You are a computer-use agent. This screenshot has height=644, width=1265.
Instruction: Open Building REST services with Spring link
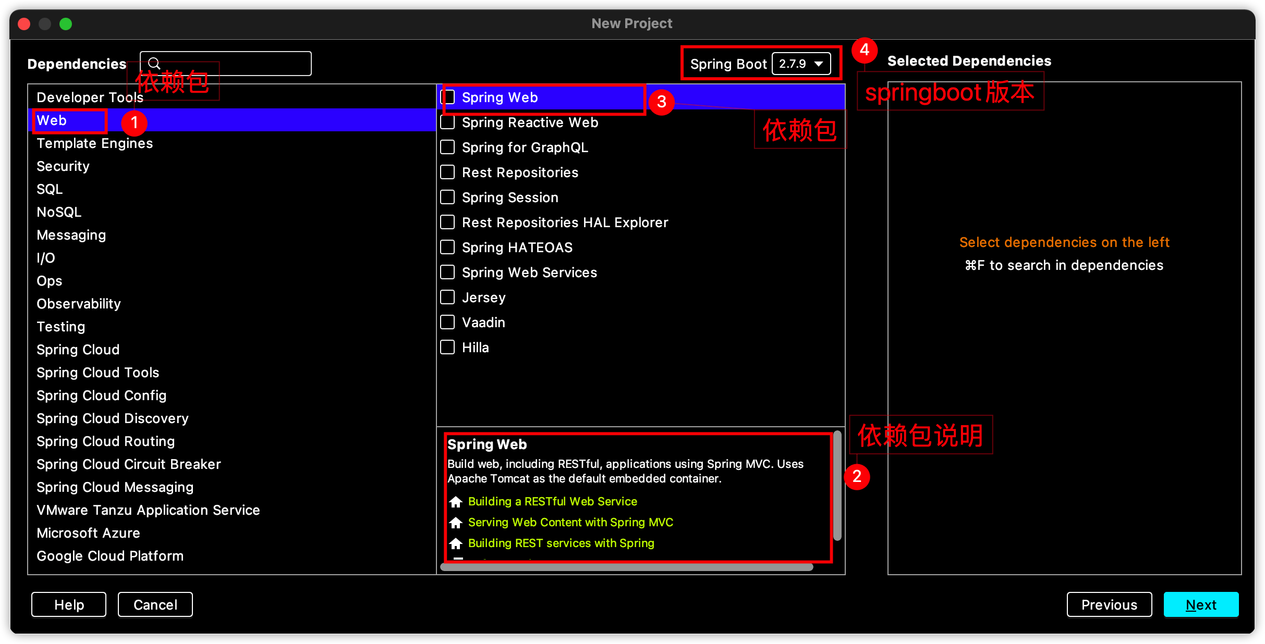(x=561, y=543)
